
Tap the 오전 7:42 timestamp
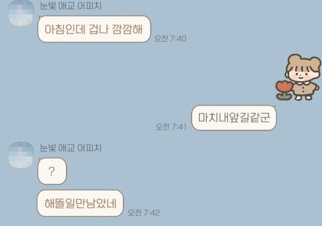[144, 212]
